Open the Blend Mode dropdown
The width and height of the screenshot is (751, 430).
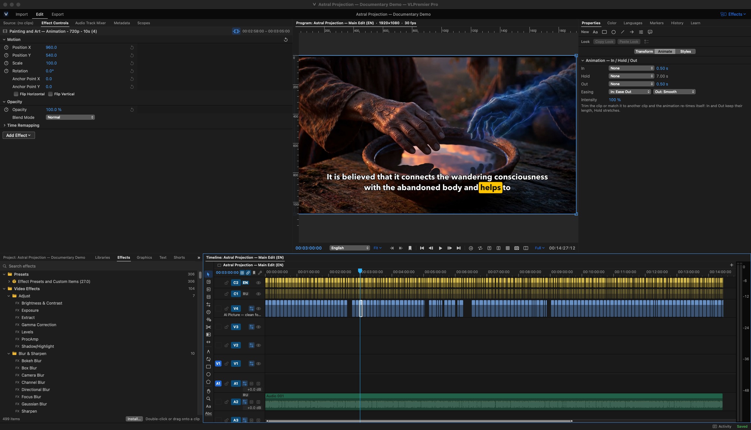click(70, 117)
